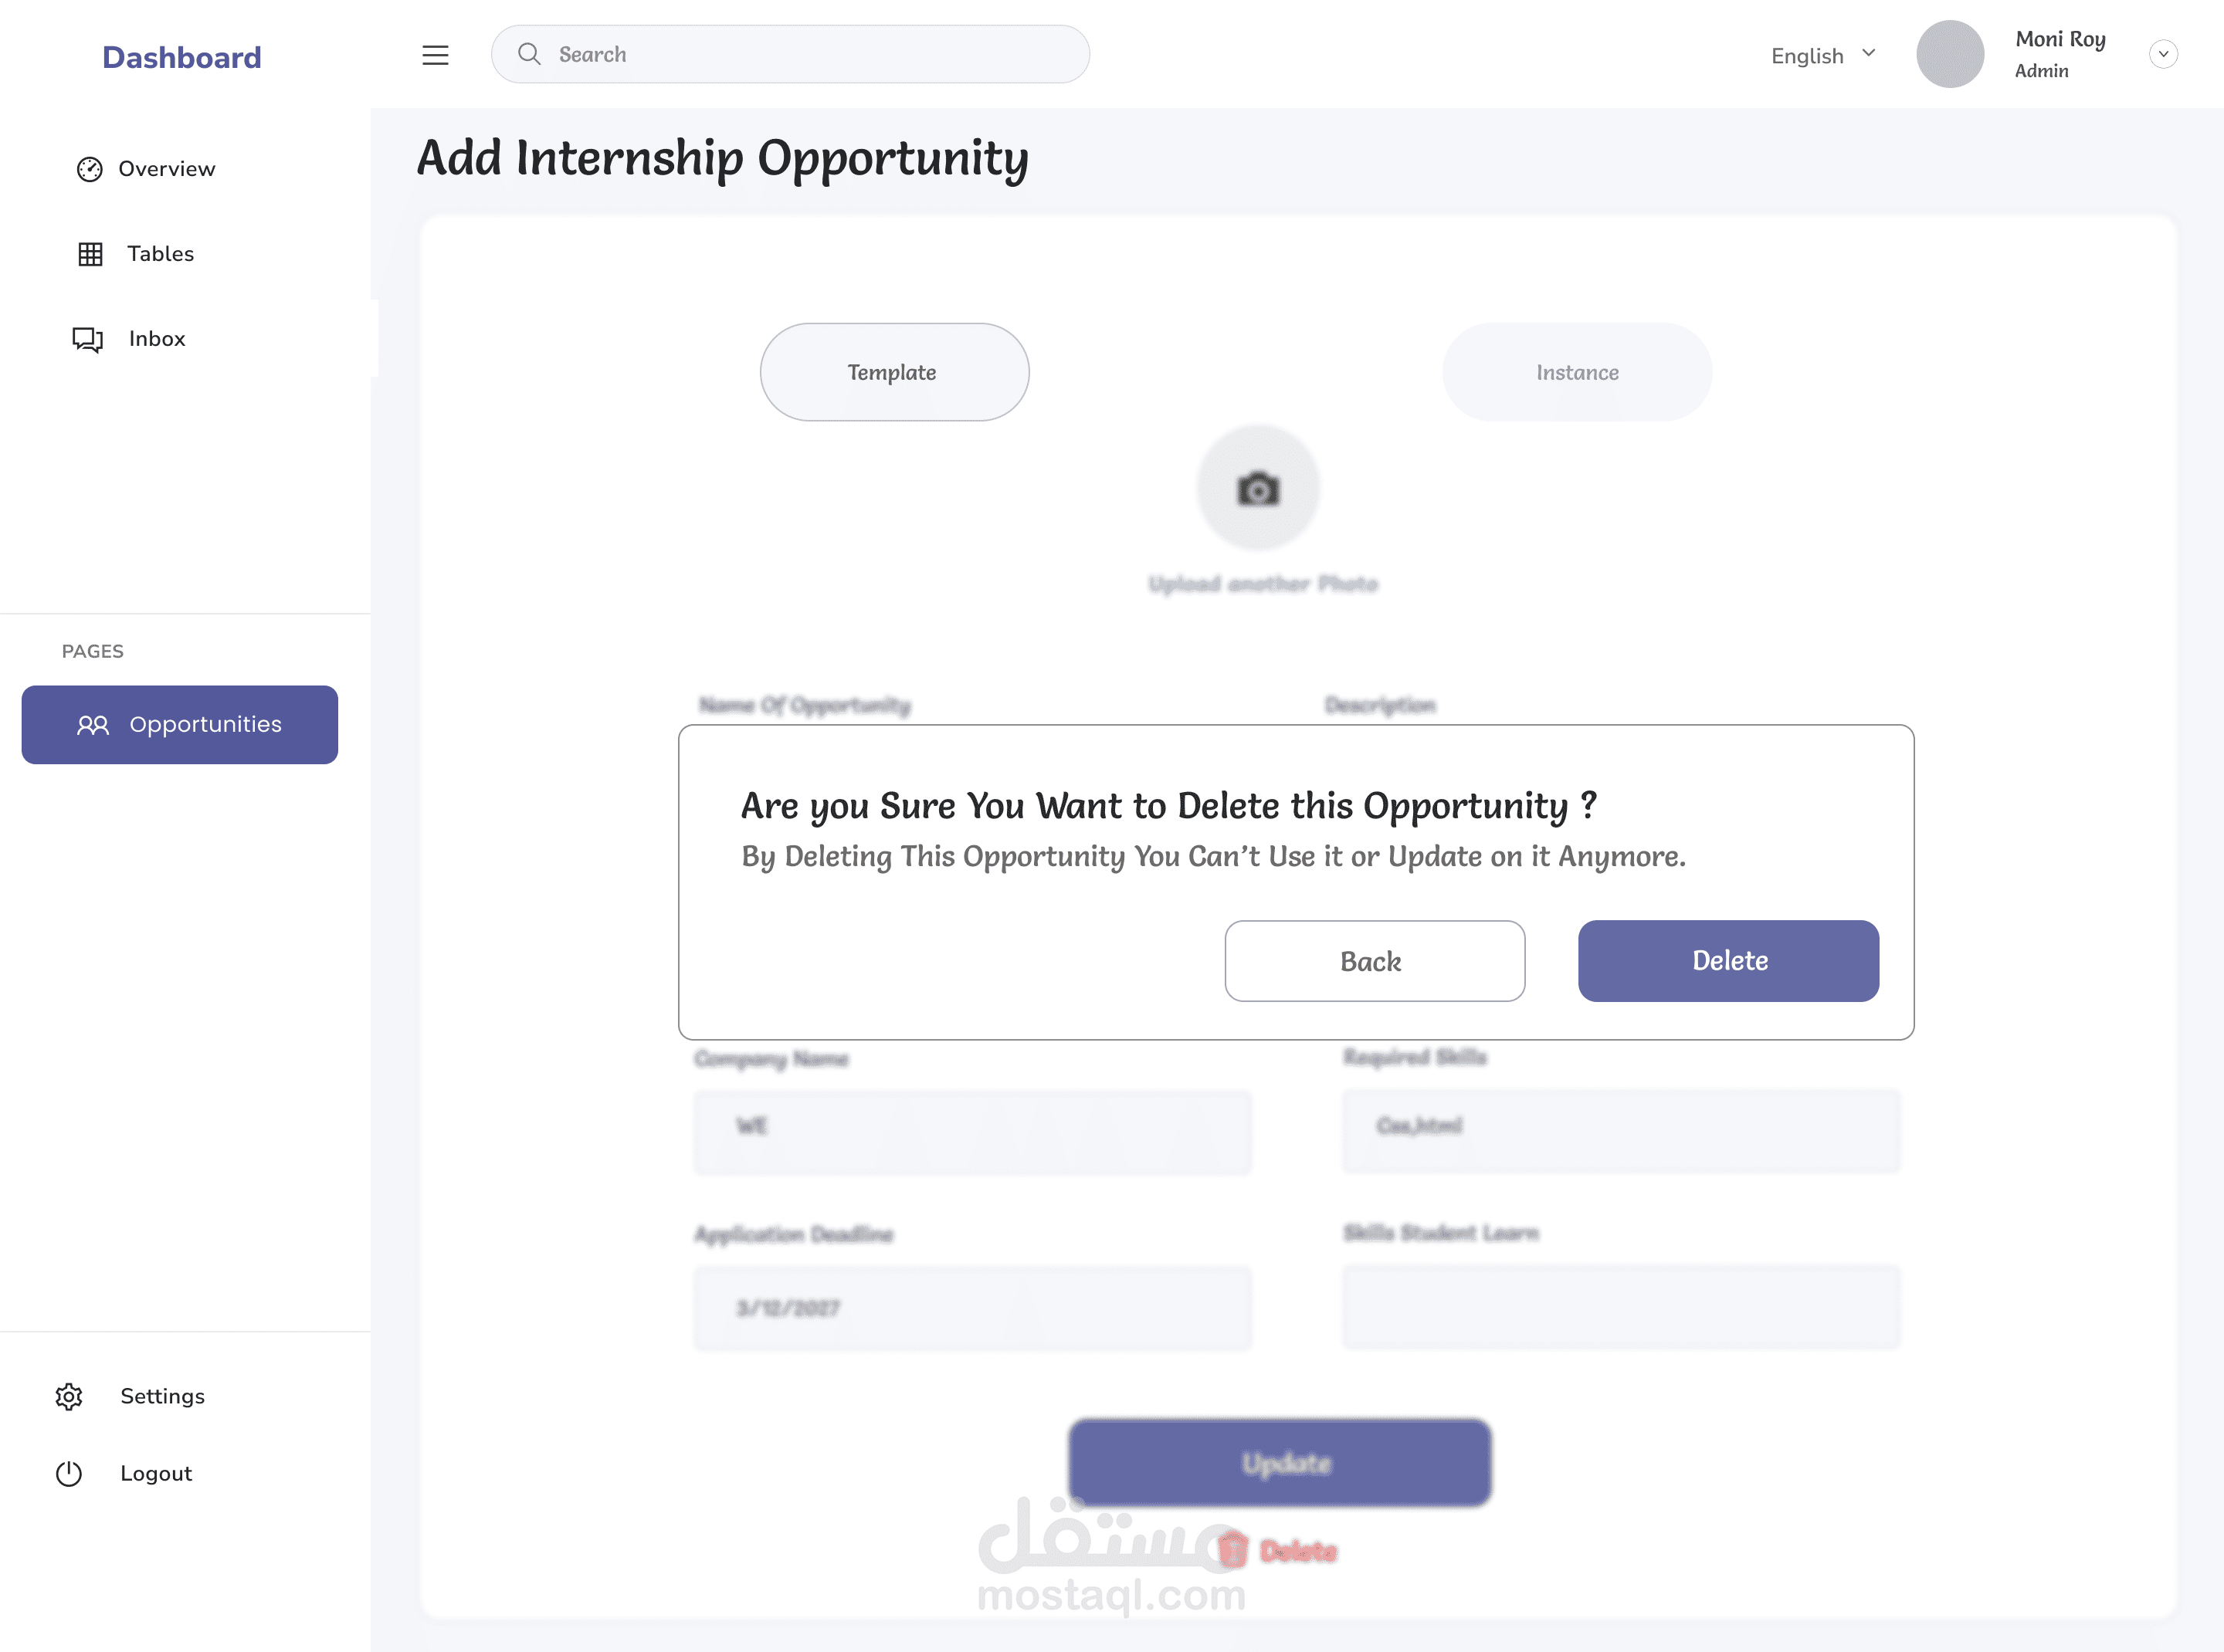Click the camera upload photo icon
The height and width of the screenshot is (1652, 2224).
click(1259, 488)
